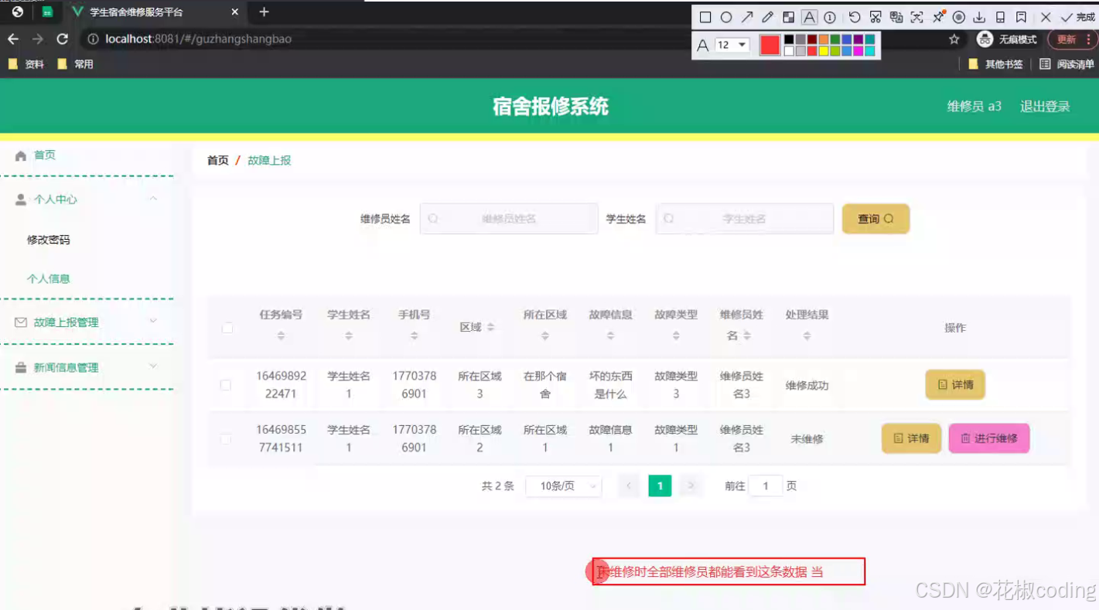
Task: Click the address bar URL
Action: pyautogui.click(x=199, y=39)
